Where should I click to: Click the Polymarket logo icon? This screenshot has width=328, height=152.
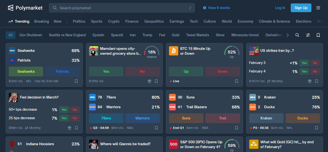coord(11,8)
